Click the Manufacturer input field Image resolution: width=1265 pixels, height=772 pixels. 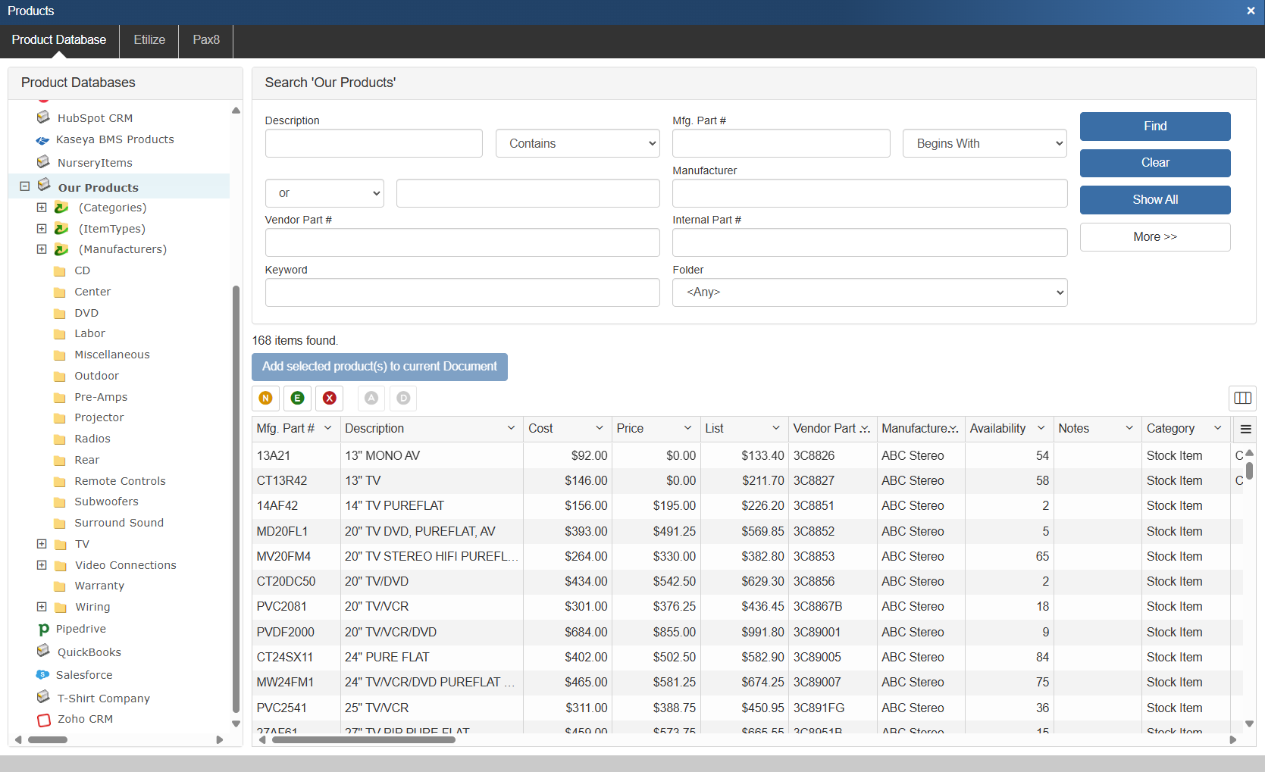pyautogui.click(x=869, y=193)
